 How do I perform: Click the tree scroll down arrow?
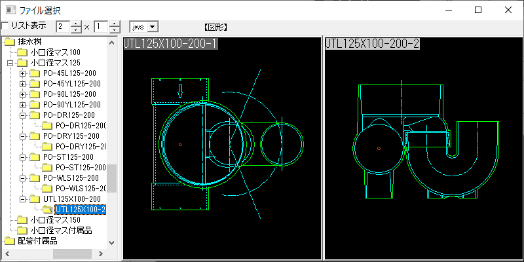pyautogui.click(x=112, y=243)
